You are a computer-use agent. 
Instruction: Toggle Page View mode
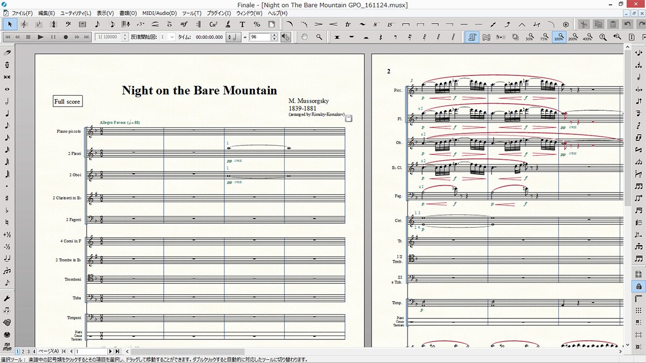click(472, 37)
